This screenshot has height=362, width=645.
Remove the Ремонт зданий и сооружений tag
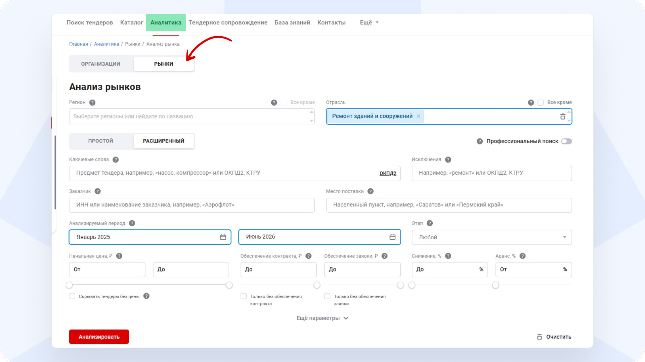(419, 116)
